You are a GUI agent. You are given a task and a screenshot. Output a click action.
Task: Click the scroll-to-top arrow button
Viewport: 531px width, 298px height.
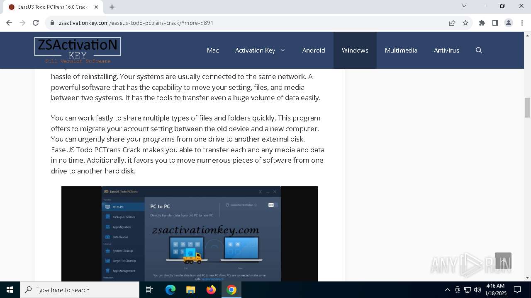pyautogui.click(x=503, y=261)
